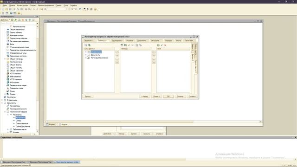Open the Правка menu
The width and height of the screenshot is (297, 167).
[x=12, y=6]
